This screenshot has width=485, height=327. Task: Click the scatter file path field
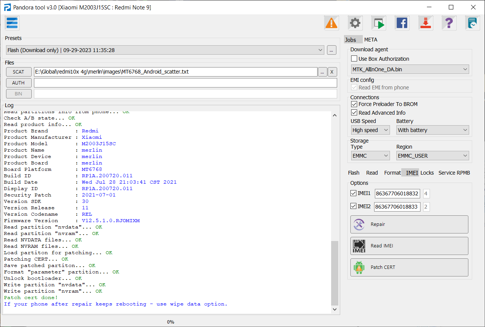click(175, 72)
